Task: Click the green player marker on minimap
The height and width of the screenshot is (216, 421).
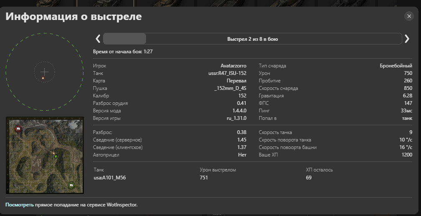Action: point(56,156)
